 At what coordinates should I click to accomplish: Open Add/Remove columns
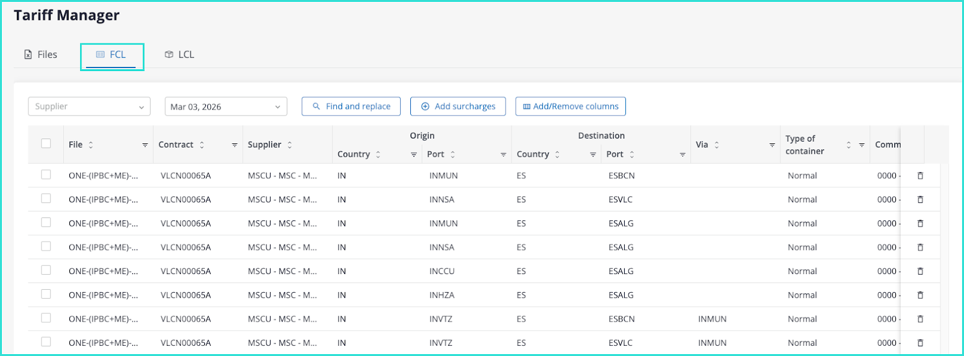(570, 107)
